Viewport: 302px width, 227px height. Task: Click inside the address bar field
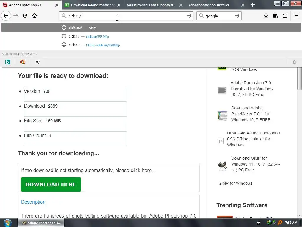pyautogui.click(x=126, y=16)
